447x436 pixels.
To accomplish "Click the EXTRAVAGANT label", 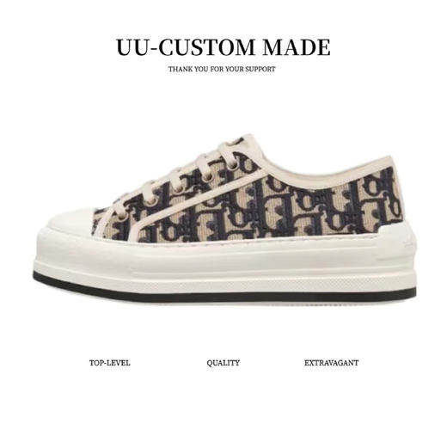I will (x=331, y=363).
